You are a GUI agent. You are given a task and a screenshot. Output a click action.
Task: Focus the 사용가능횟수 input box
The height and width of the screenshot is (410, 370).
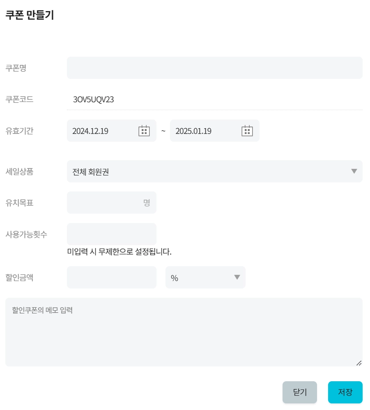point(111,234)
